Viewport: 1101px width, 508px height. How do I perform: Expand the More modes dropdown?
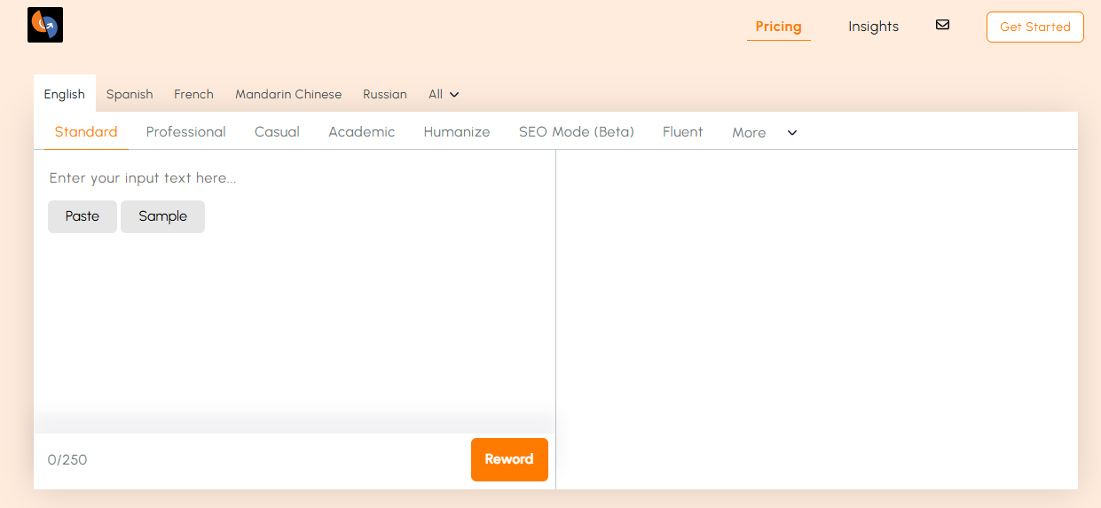click(749, 133)
